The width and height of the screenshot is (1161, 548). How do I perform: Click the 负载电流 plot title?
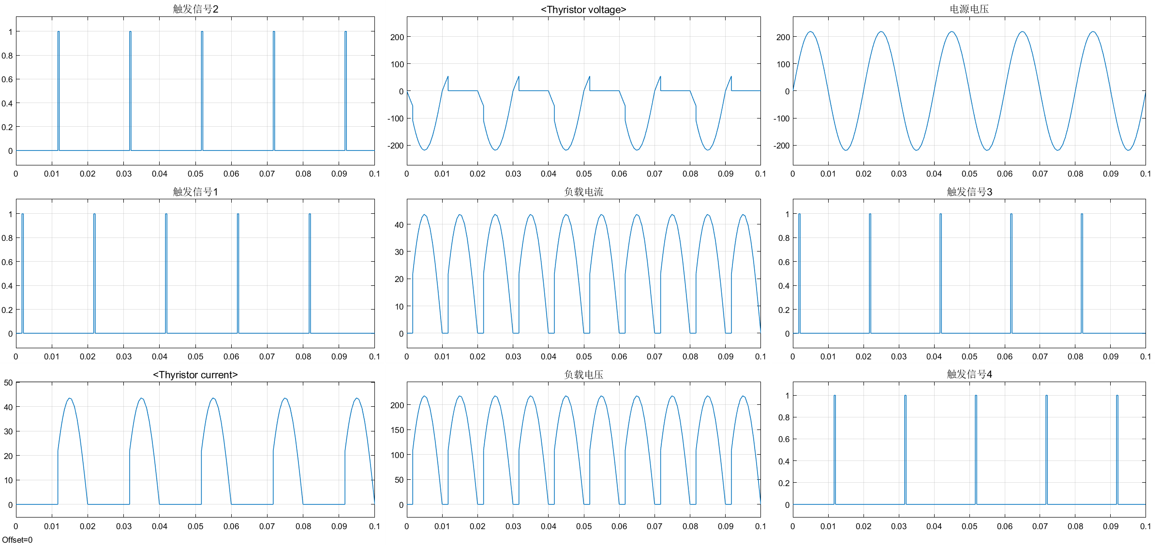tap(583, 192)
